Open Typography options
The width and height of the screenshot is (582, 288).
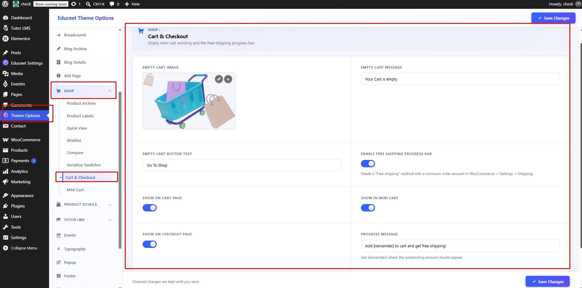(x=75, y=249)
